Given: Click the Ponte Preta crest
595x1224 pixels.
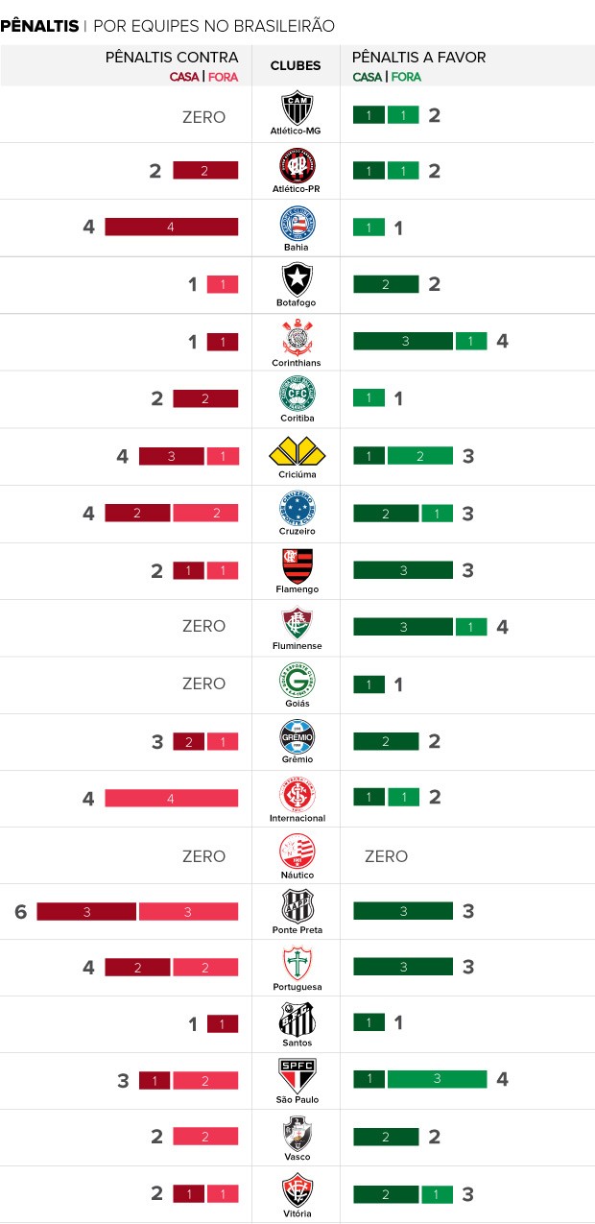Looking at the screenshot, I should coord(296,905).
